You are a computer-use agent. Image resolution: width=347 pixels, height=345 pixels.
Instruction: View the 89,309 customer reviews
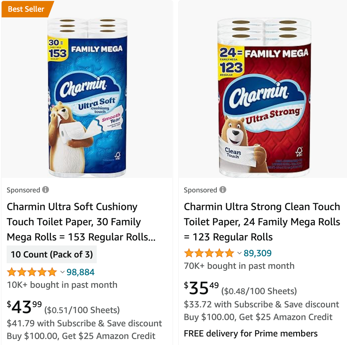click(258, 253)
